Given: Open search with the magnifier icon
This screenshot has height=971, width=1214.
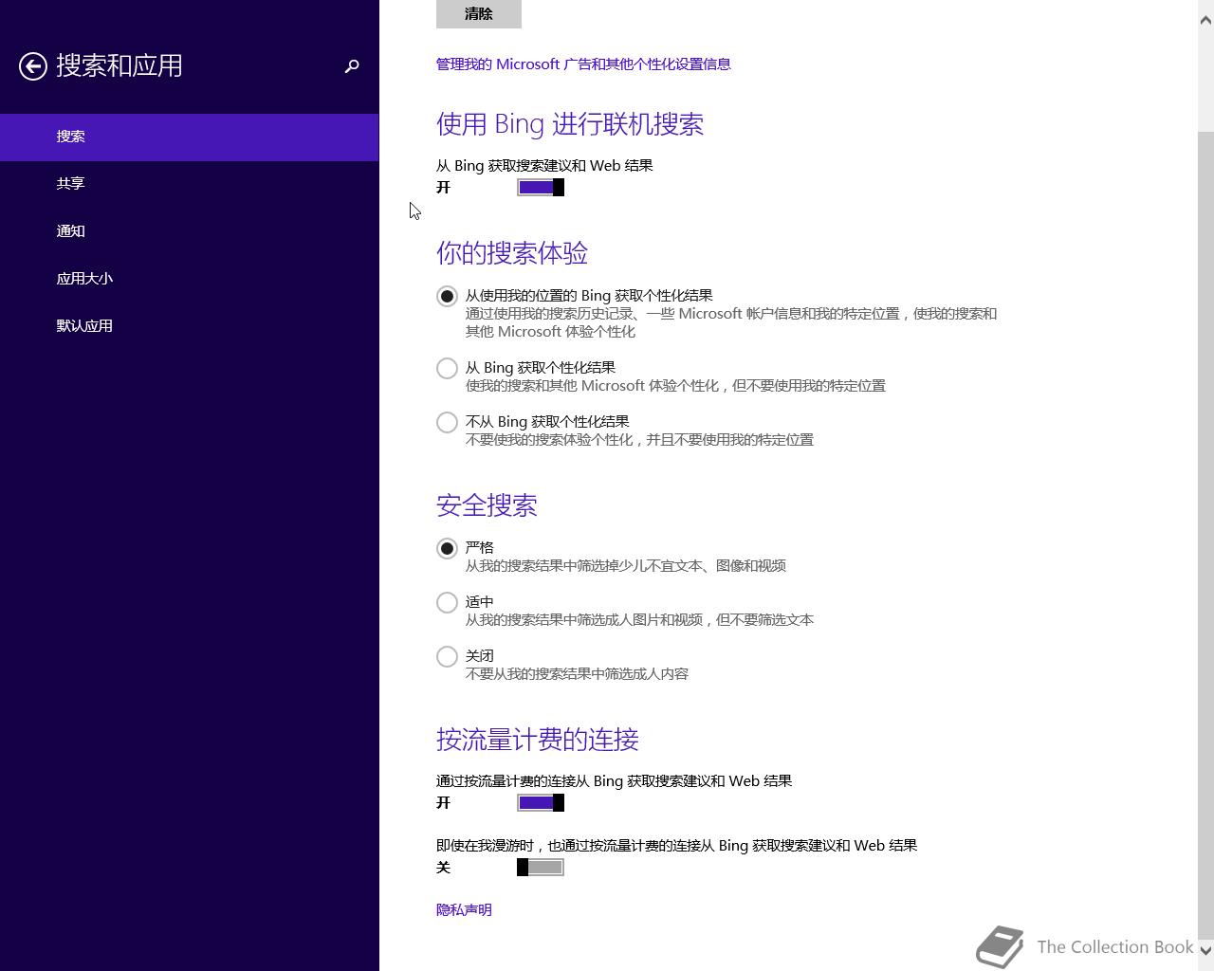Looking at the screenshot, I should (x=352, y=66).
